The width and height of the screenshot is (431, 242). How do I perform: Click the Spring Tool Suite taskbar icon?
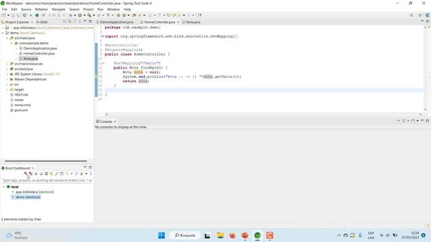257,235
